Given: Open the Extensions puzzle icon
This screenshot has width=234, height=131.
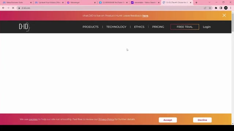Looking at the screenshot, I should coord(216,8).
